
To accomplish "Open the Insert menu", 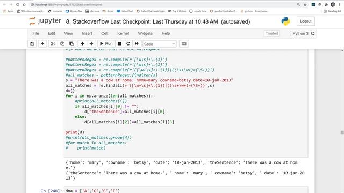I will (x=87, y=33).
